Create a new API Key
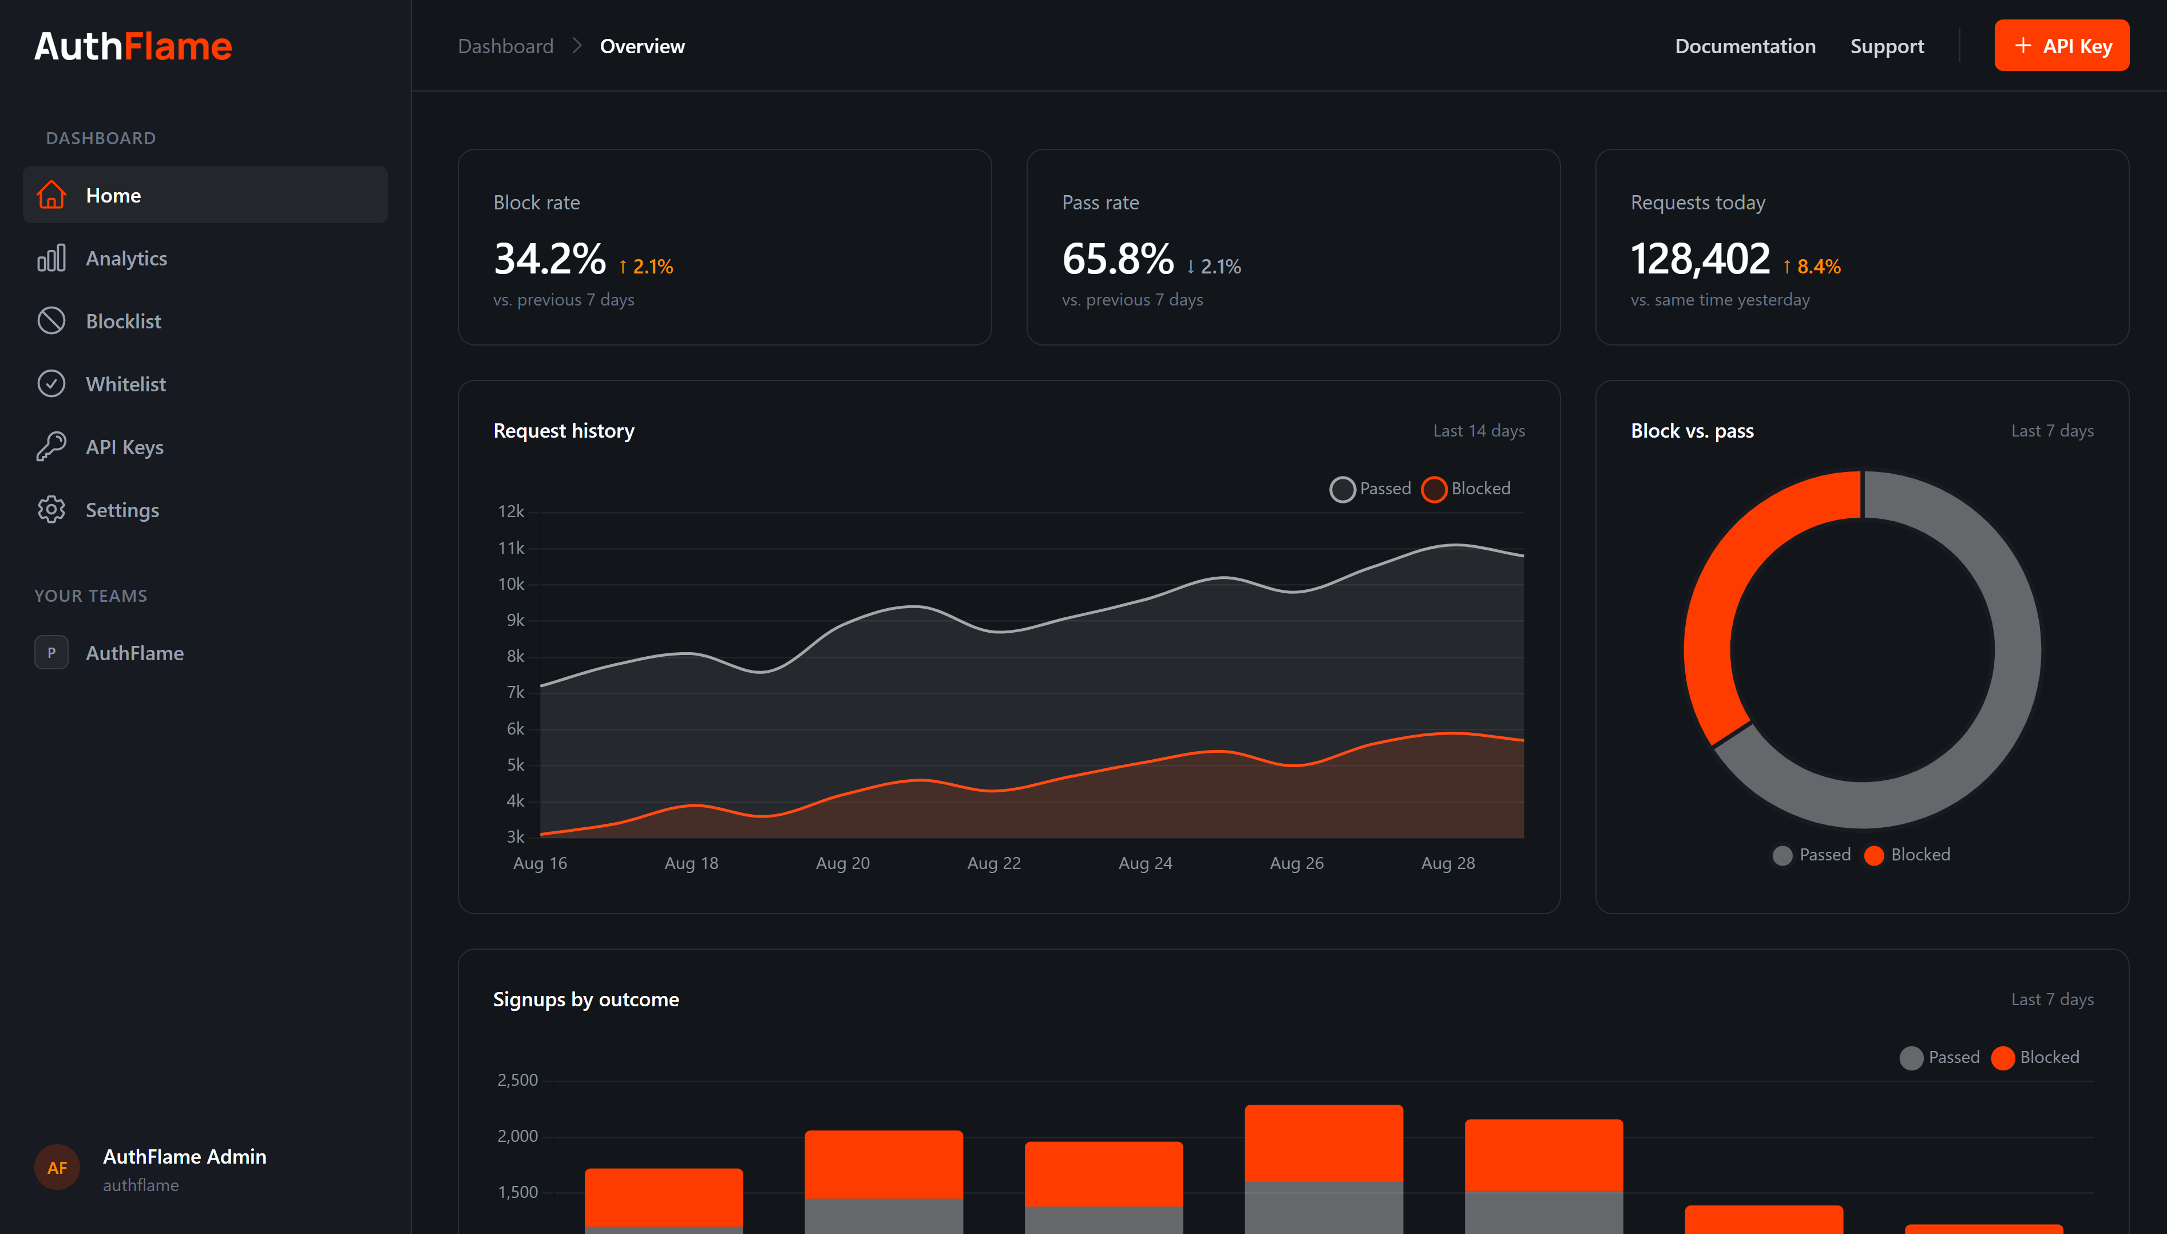2167x1234 pixels. click(x=2061, y=46)
